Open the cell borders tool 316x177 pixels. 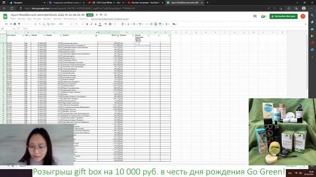pos(110,24)
